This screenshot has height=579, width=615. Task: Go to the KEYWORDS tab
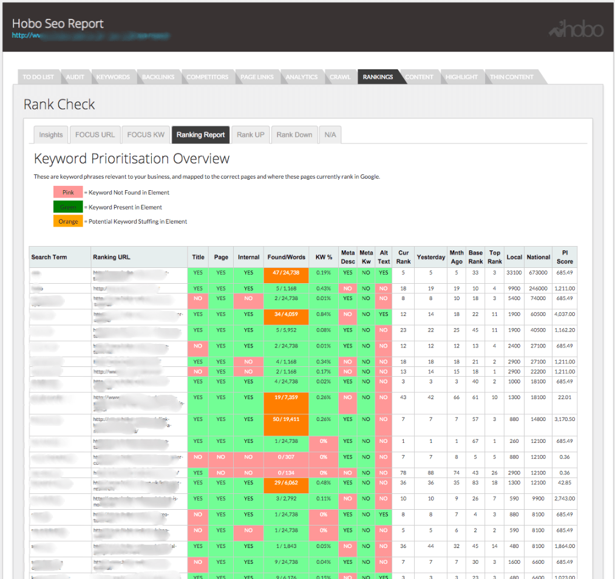(x=113, y=77)
